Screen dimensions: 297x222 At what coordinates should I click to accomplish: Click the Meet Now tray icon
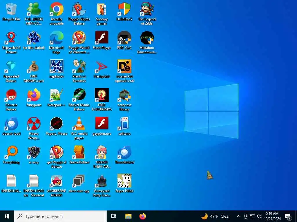(246, 216)
